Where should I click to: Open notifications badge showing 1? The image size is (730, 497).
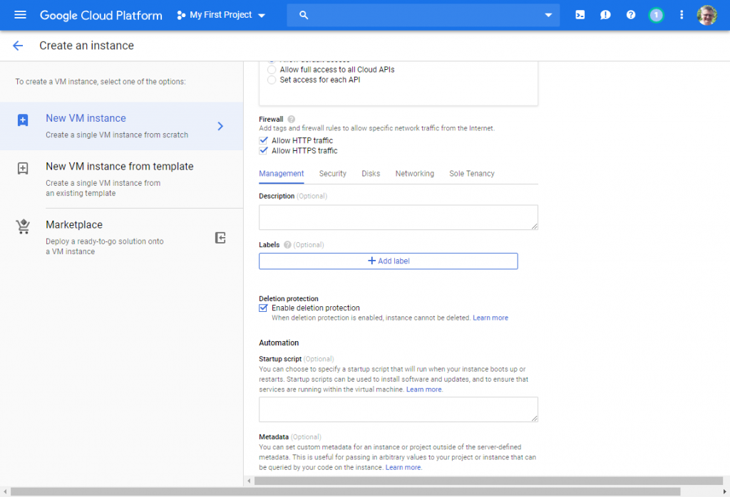[x=656, y=15]
